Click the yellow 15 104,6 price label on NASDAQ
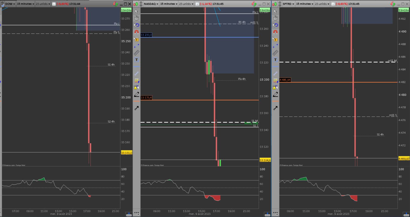This screenshot has width=410, height=217. [x=265, y=160]
